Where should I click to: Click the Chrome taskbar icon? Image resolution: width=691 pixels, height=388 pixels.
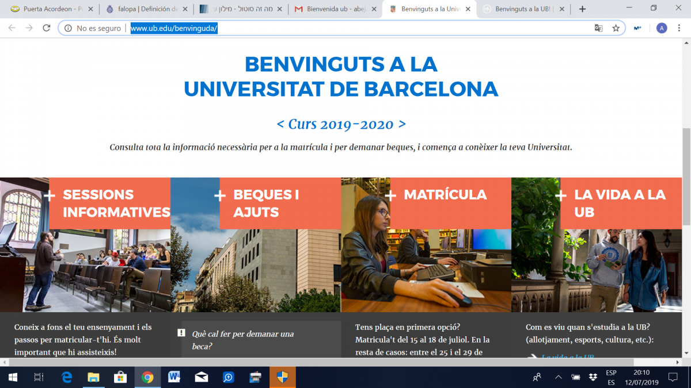[x=147, y=377]
